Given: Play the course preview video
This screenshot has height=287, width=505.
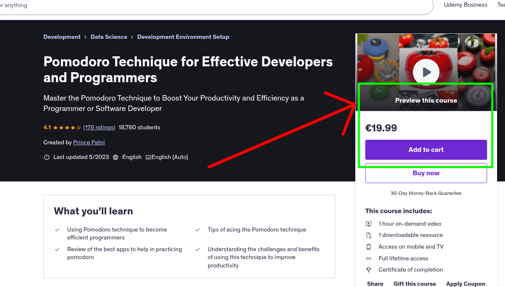Looking at the screenshot, I should pos(426,72).
